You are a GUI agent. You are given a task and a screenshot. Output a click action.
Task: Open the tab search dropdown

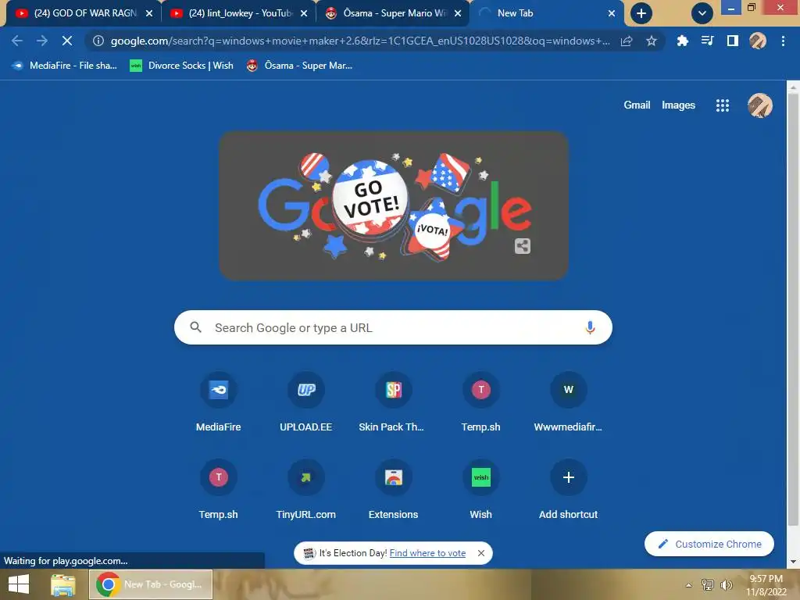pos(702,13)
